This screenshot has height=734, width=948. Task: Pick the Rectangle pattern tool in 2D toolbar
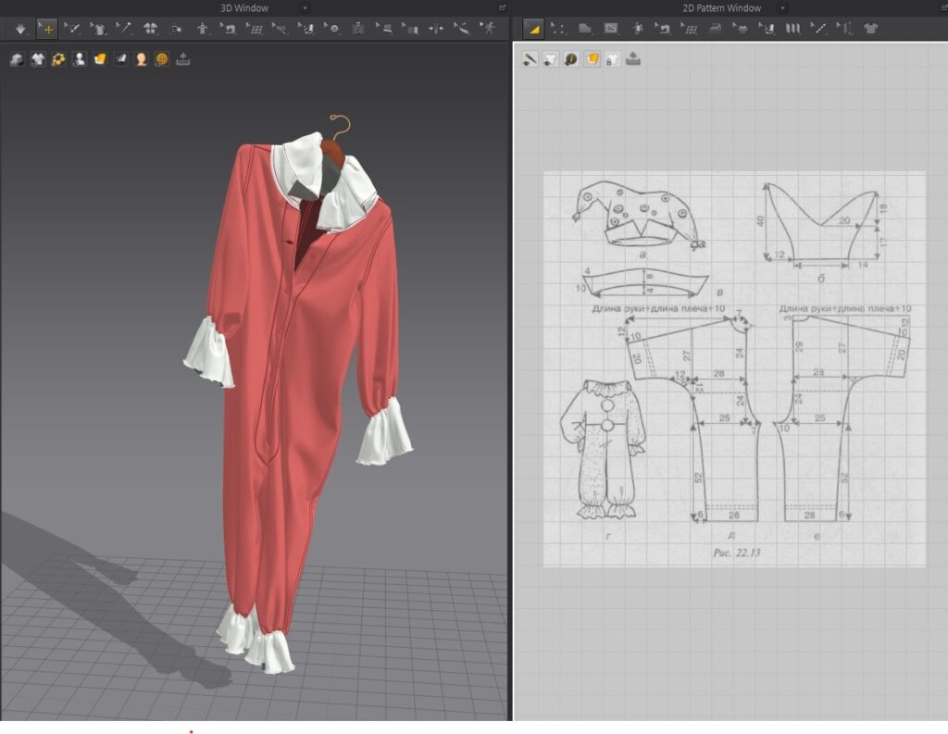point(611,29)
